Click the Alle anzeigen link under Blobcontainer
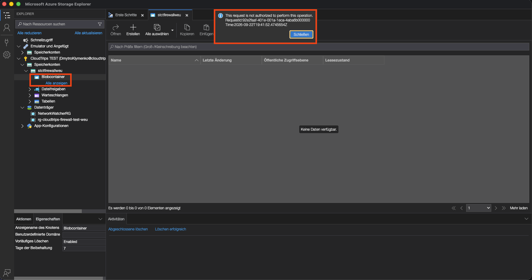 56,83
